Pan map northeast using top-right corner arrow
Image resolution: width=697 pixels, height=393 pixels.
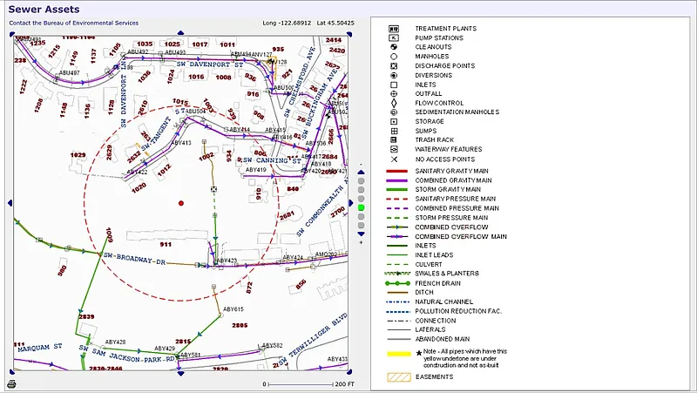pos(349,35)
